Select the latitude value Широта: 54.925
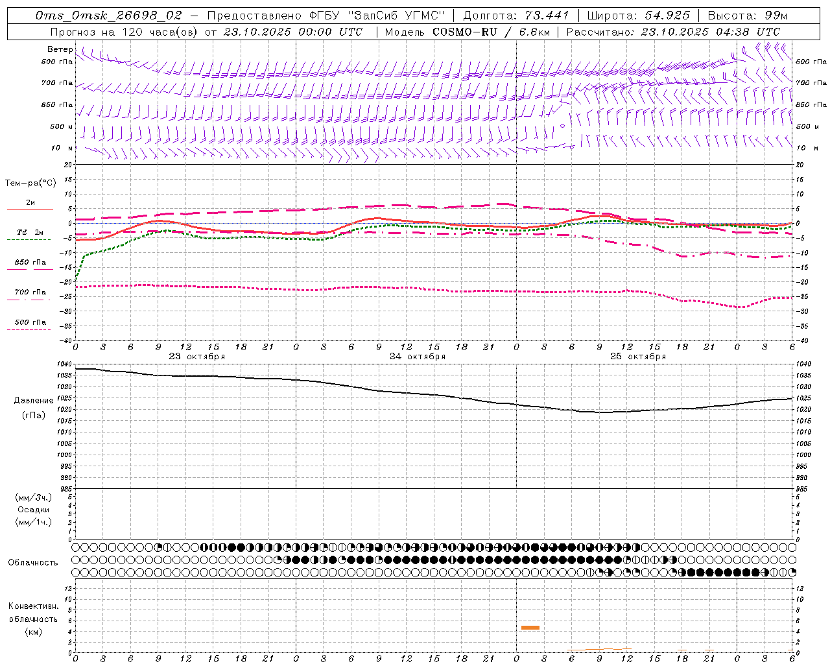830x664 pixels. [x=638, y=16]
